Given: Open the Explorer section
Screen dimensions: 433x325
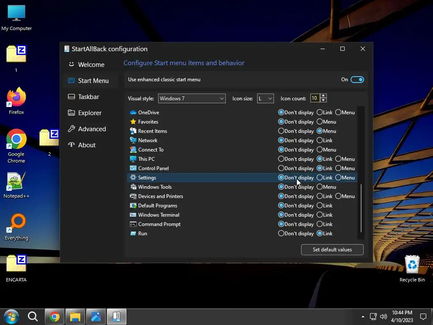Looking at the screenshot, I should point(91,113).
